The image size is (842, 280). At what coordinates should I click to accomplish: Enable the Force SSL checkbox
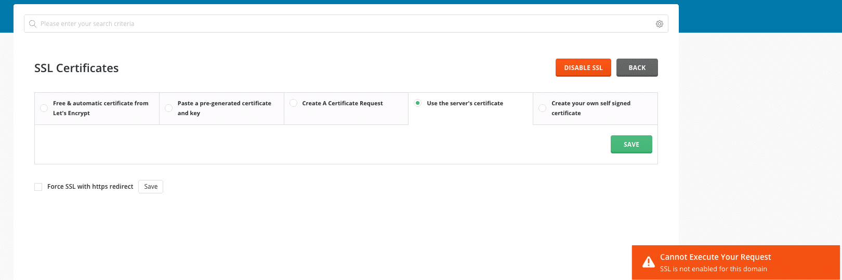tap(38, 187)
